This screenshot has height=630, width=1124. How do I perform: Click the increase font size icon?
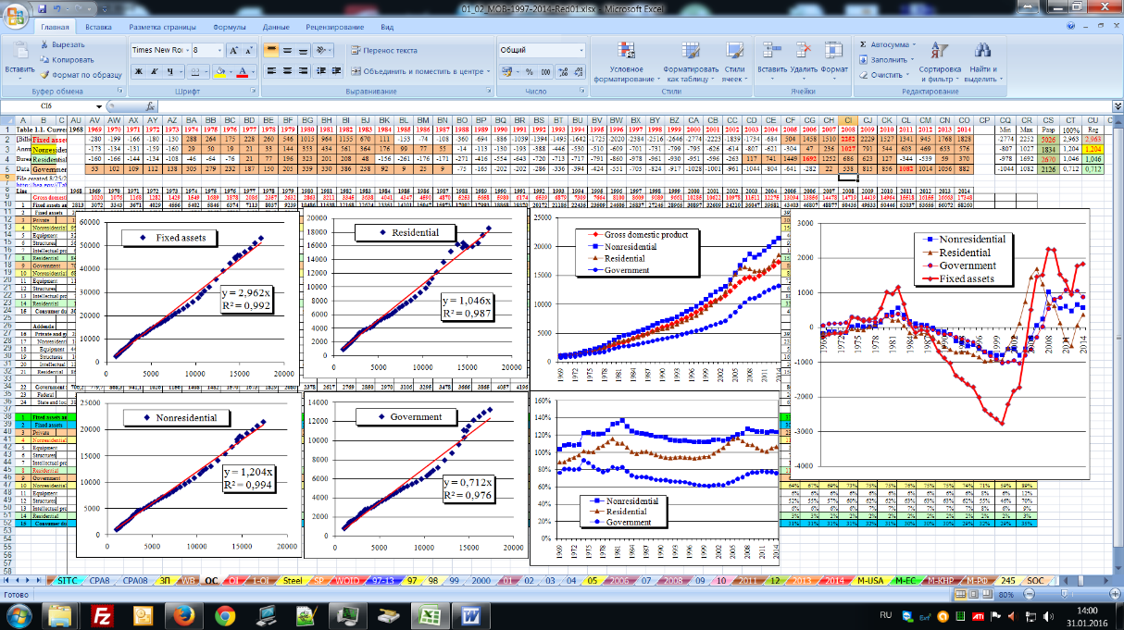tap(233, 51)
